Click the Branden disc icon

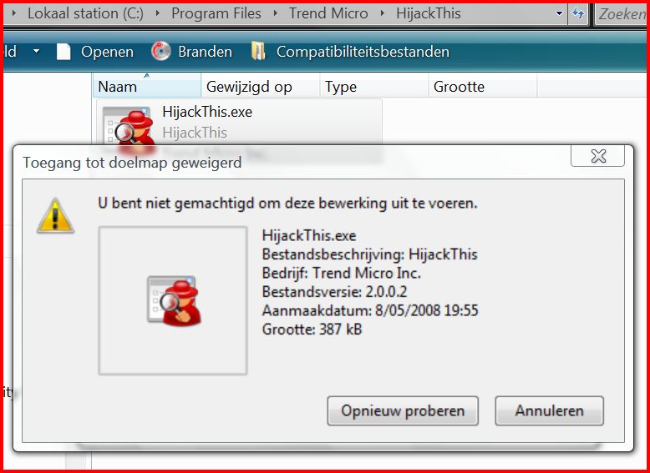(x=161, y=52)
